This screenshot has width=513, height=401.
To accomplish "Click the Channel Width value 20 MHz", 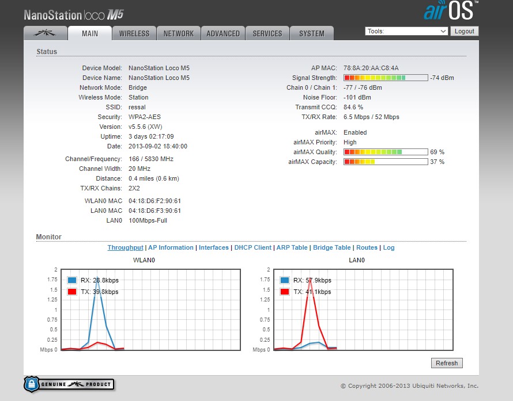I will [x=139, y=169].
